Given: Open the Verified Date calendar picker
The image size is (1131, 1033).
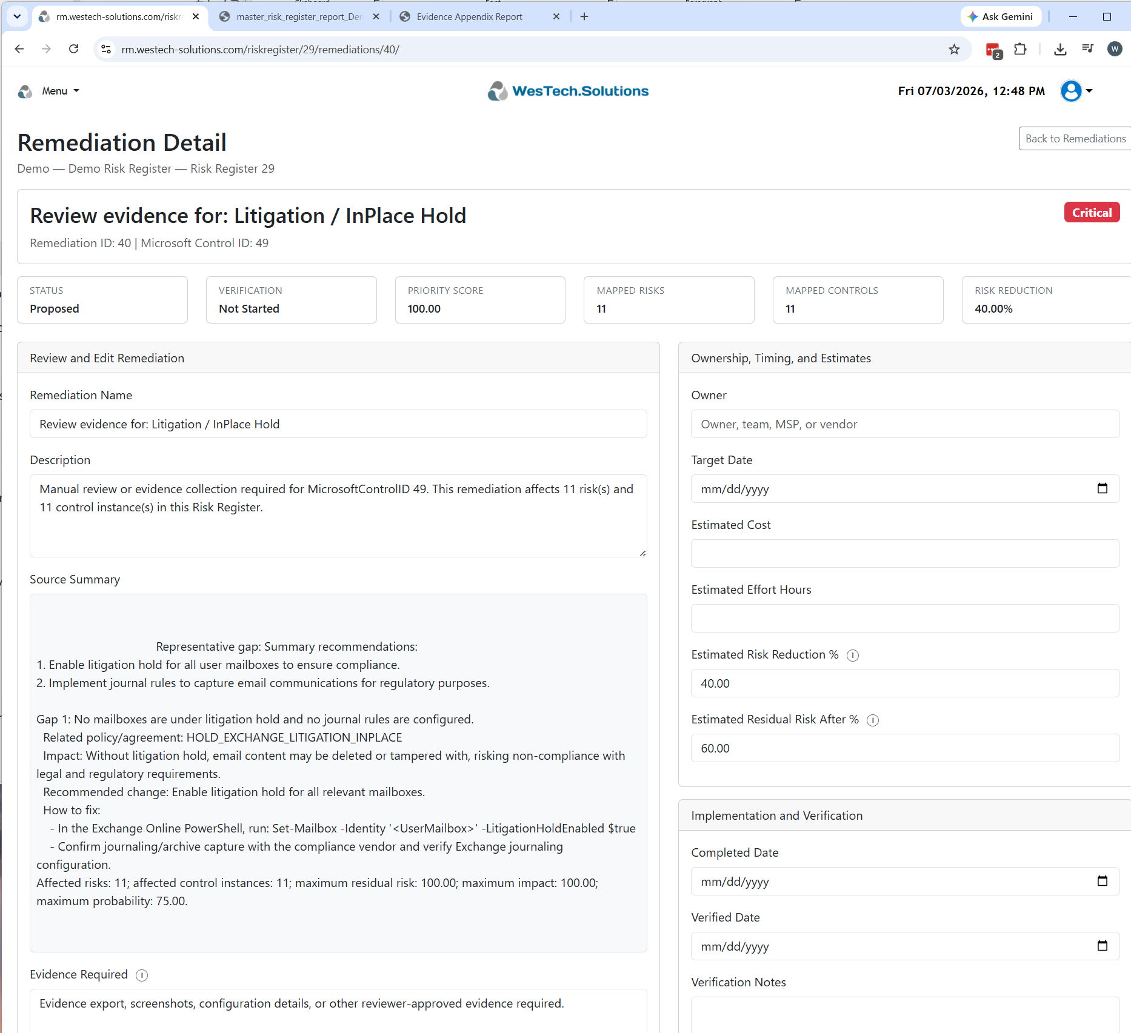Looking at the screenshot, I should (1102, 946).
